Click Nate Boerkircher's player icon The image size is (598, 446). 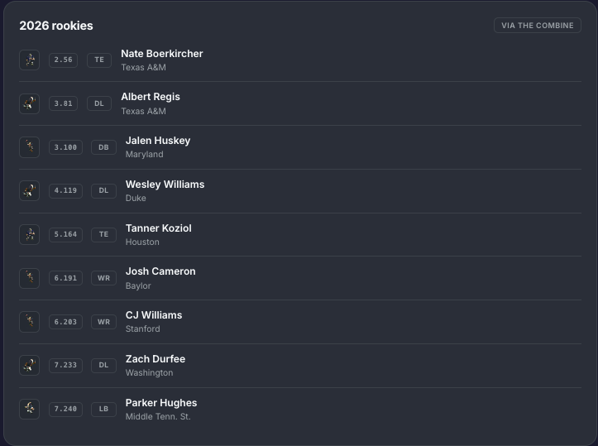[x=30, y=60]
